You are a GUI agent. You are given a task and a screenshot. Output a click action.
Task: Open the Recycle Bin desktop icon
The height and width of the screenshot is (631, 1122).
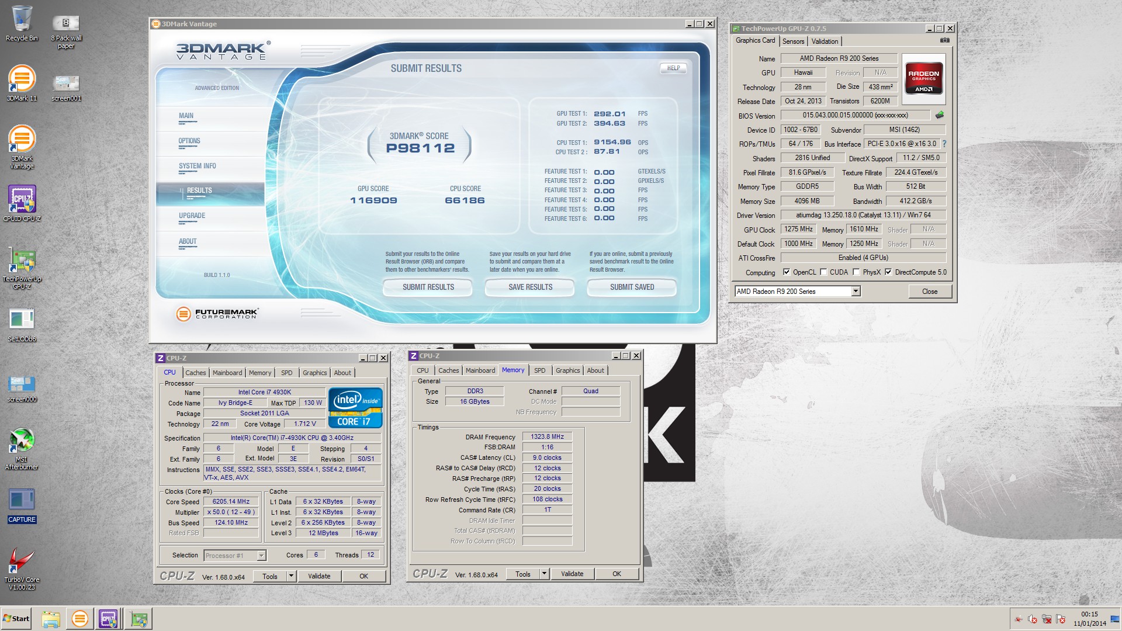(x=22, y=24)
